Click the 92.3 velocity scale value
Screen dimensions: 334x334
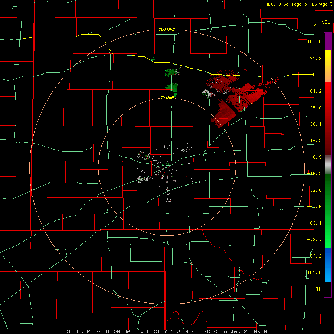click(x=316, y=58)
